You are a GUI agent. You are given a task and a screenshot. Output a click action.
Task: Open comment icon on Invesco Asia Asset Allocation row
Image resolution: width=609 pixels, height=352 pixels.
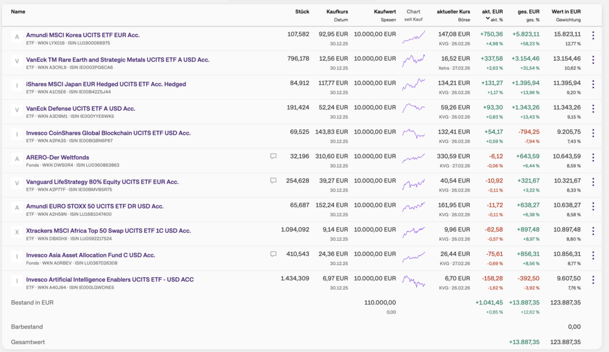[x=273, y=254]
